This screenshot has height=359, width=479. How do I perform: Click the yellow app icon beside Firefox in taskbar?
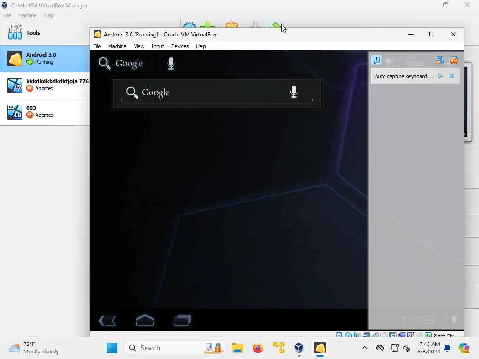279,348
